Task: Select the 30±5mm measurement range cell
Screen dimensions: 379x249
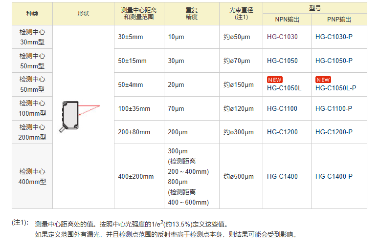Action: coord(139,37)
